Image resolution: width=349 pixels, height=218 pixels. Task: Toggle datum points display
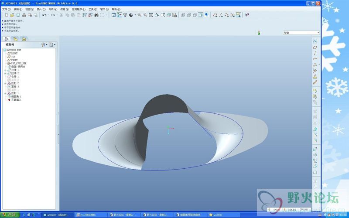click(227, 15)
